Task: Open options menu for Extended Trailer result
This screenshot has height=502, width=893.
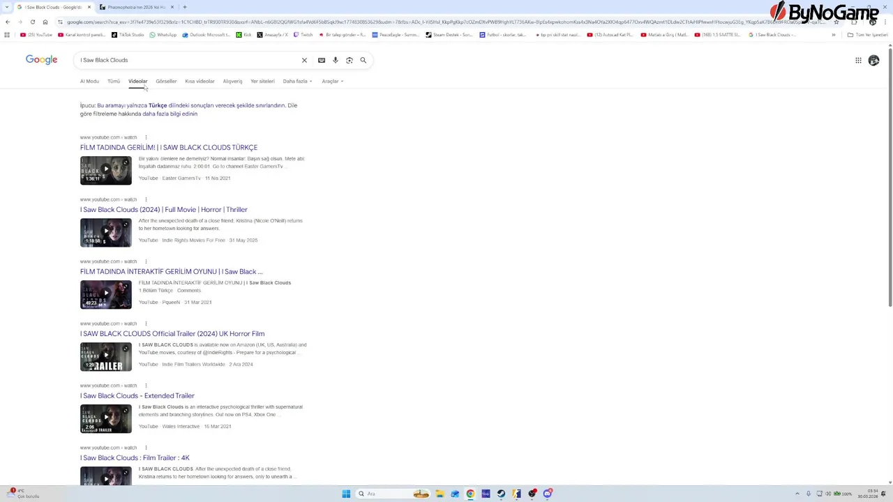Action: (146, 386)
